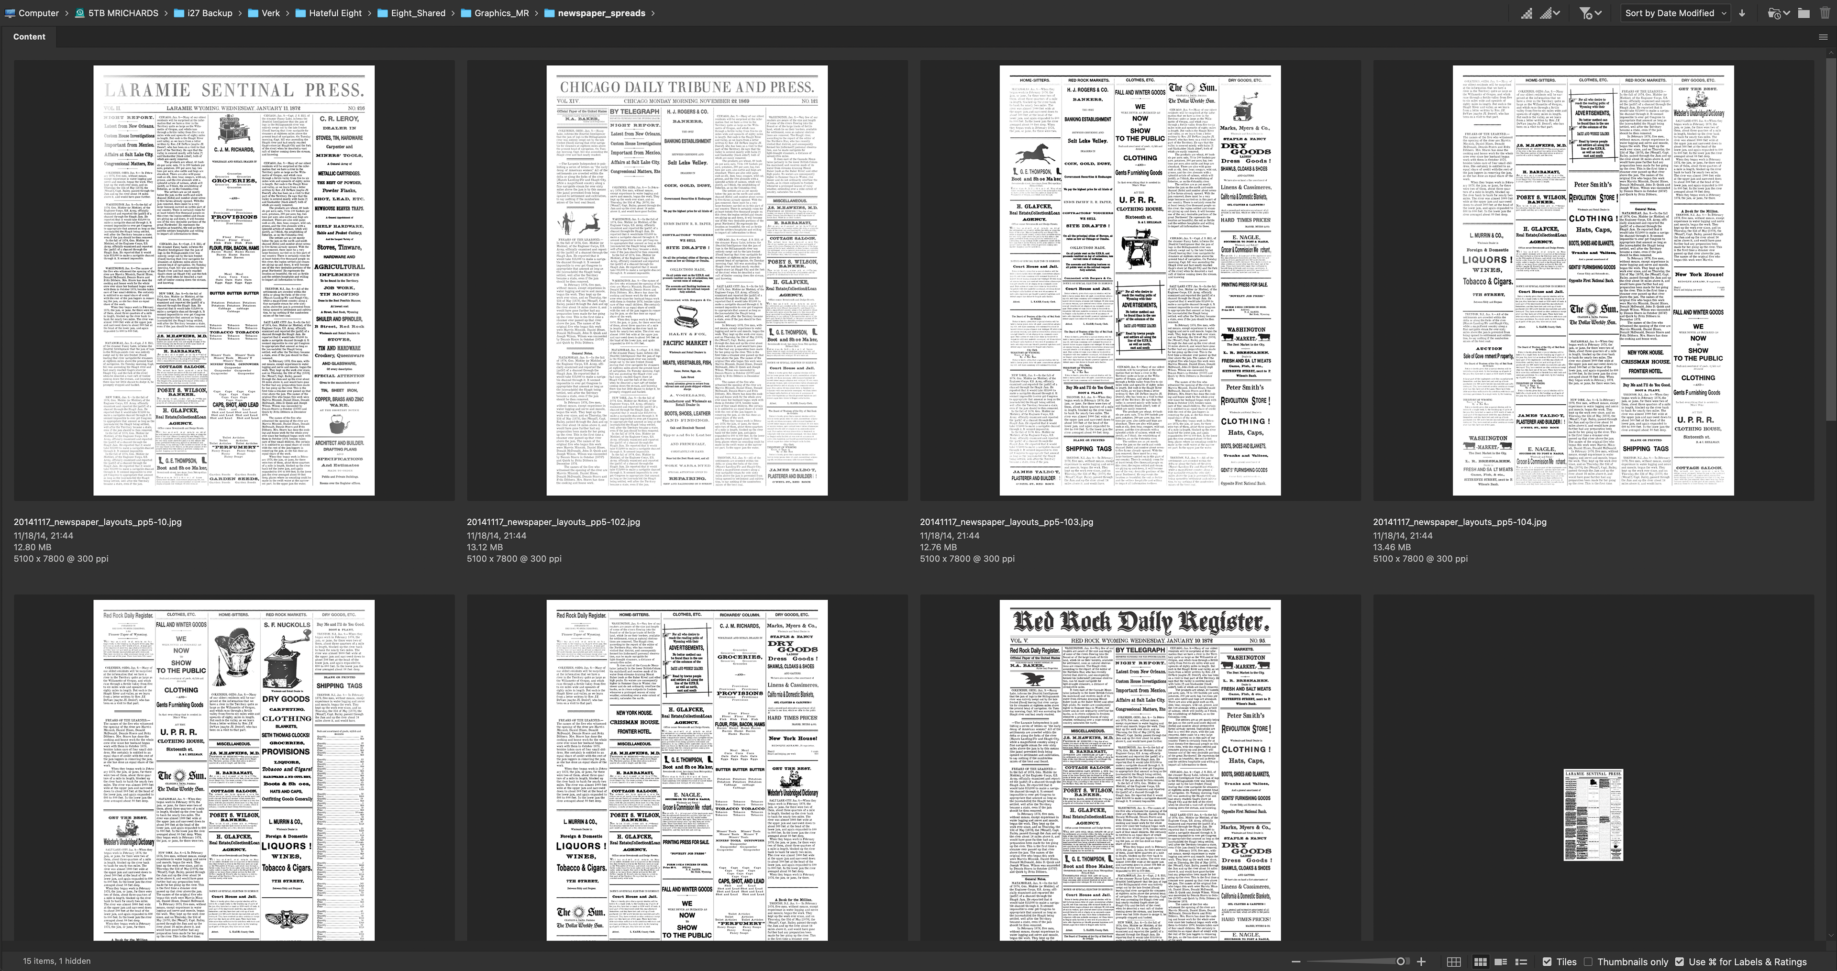Expand the chevron after i27 Backup breadcrumb
Screen dimensions: 1837x971
[x=240, y=13]
